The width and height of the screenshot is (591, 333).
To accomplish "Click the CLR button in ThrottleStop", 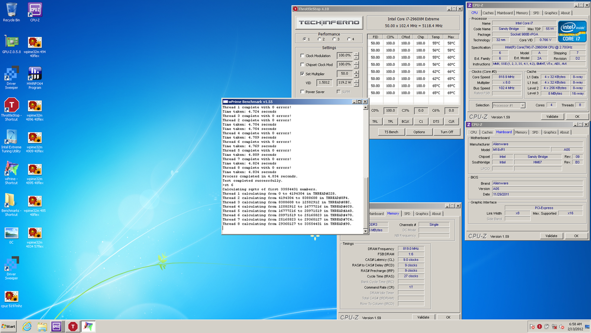I will pos(451,122).
